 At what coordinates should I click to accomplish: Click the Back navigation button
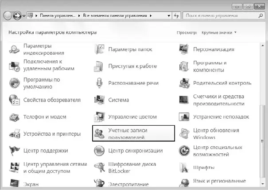[x=8, y=15]
